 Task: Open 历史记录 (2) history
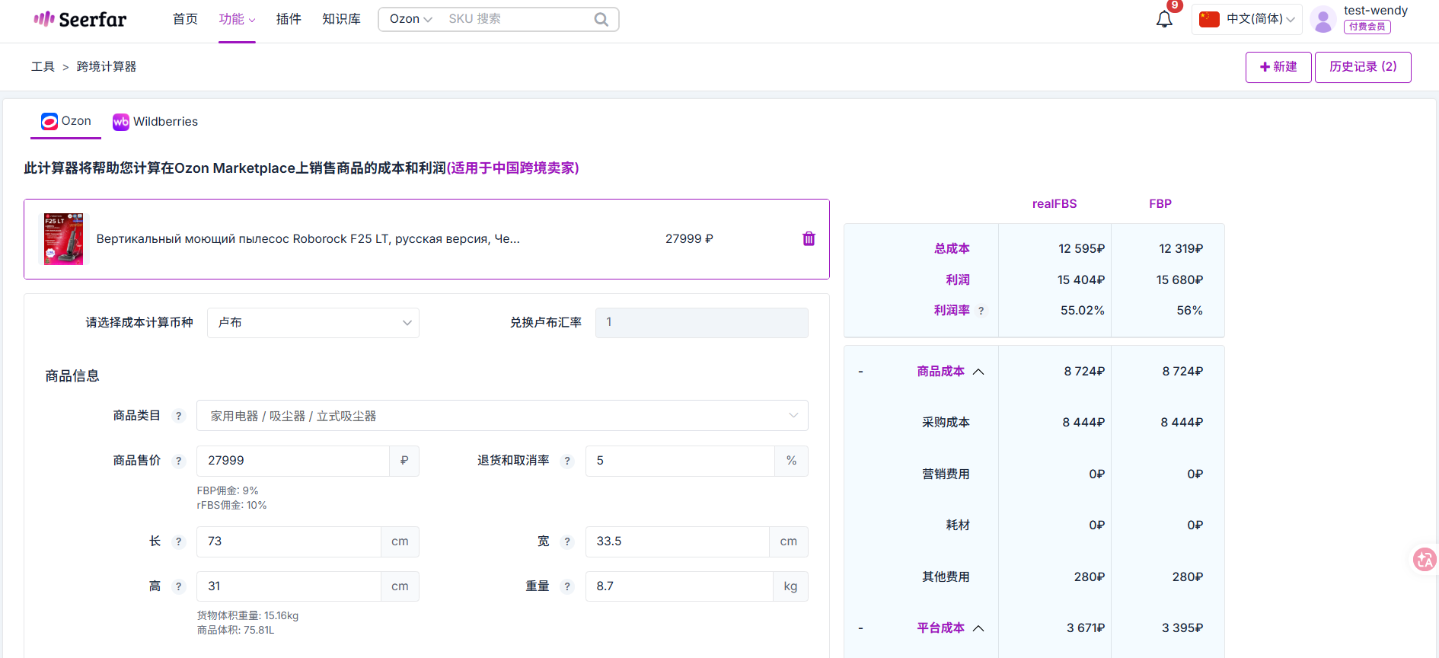1362,67
